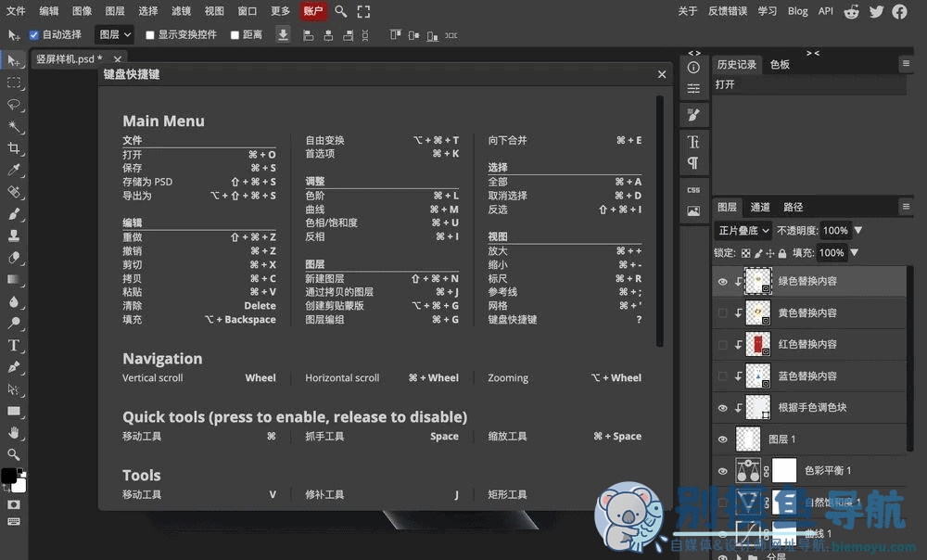The height and width of the screenshot is (560, 927).
Task: Click the download icon in options bar
Action: (283, 35)
